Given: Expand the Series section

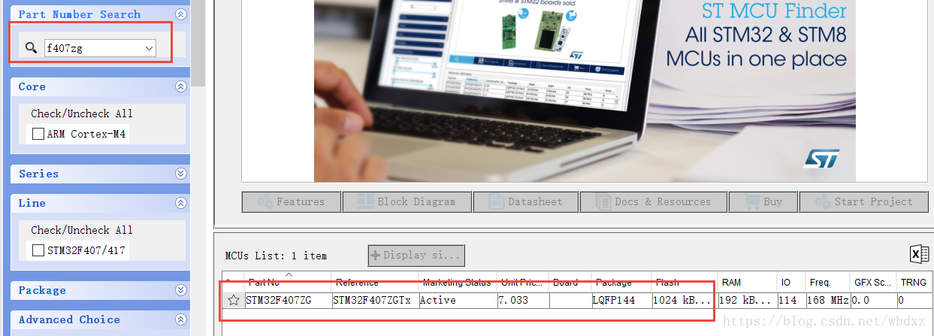Looking at the screenshot, I should pyautogui.click(x=180, y=174).
